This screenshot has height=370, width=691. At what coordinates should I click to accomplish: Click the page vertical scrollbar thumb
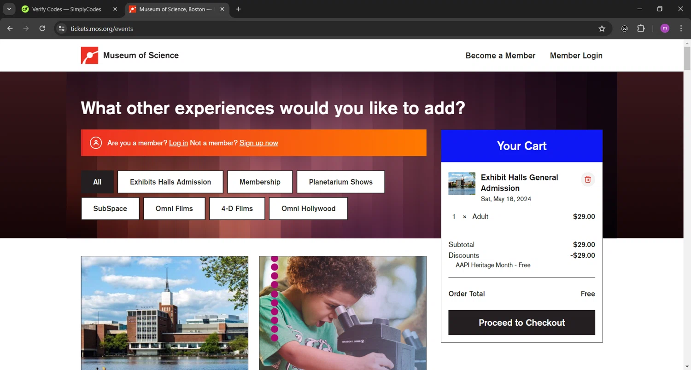pyautogui.click(x=687, y=58)
